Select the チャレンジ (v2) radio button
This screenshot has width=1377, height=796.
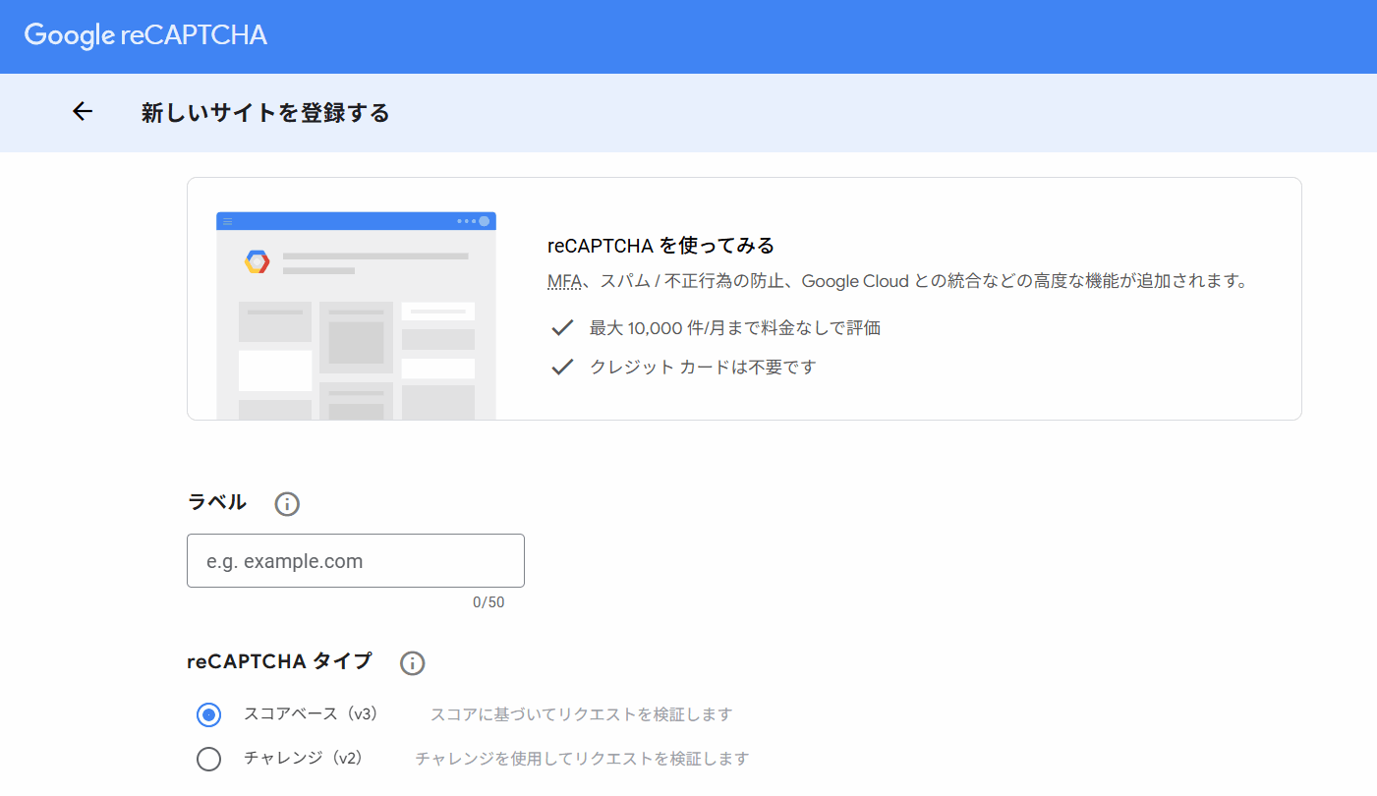[208, 759]
